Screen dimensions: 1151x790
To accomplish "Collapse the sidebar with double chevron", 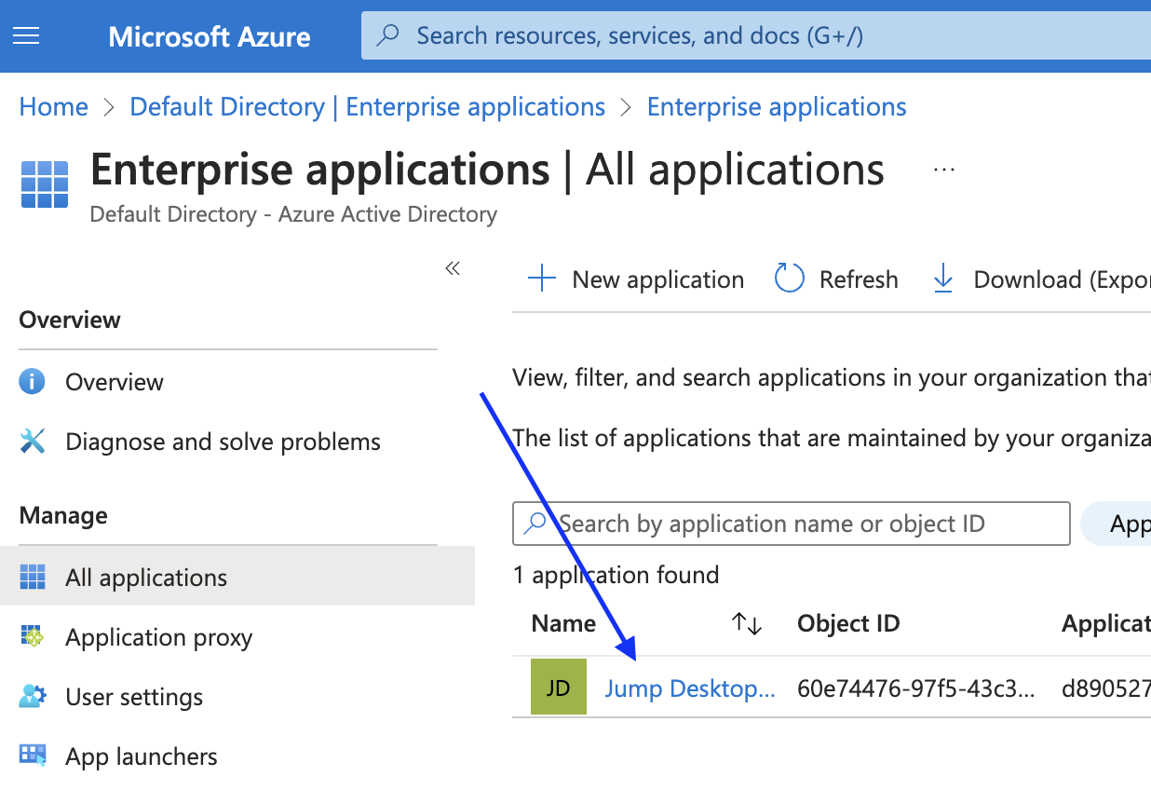I will [x=453, y=269].
